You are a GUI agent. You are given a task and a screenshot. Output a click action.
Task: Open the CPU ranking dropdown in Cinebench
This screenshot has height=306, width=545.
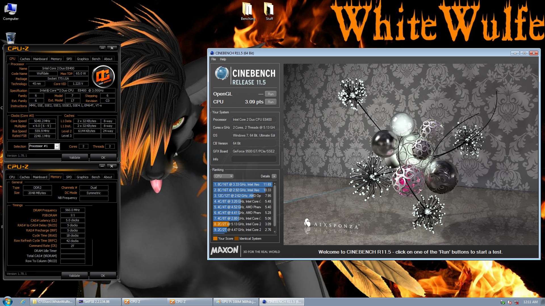pyautogui.click(x=223, y=176)
